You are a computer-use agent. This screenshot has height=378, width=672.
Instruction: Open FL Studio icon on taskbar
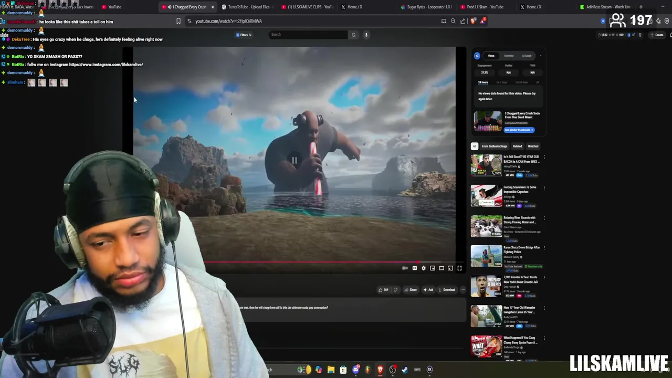click(368, 370)
